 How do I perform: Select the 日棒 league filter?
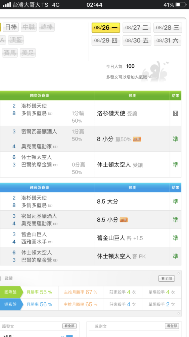tap(11, 27)
